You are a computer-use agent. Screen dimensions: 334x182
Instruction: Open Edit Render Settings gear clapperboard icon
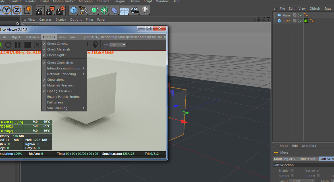pyautogui.click(x=60, y=10)
